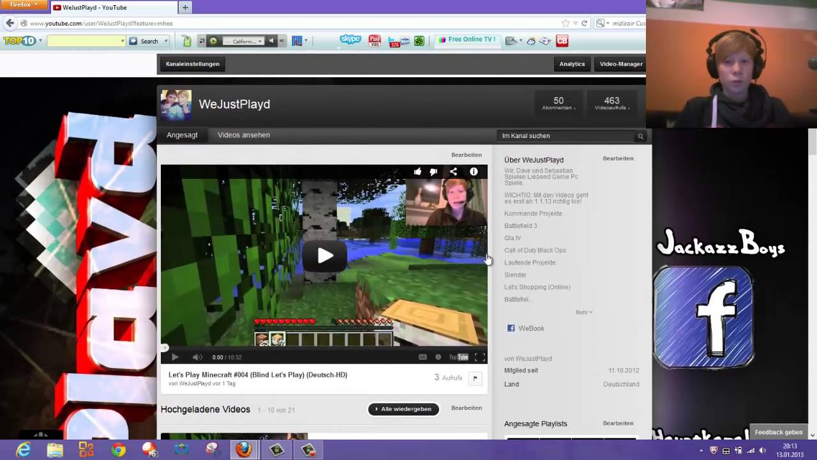817x460 pixels.
Task: Click the Free Online TV toolbar button
Action: [467, 40]
